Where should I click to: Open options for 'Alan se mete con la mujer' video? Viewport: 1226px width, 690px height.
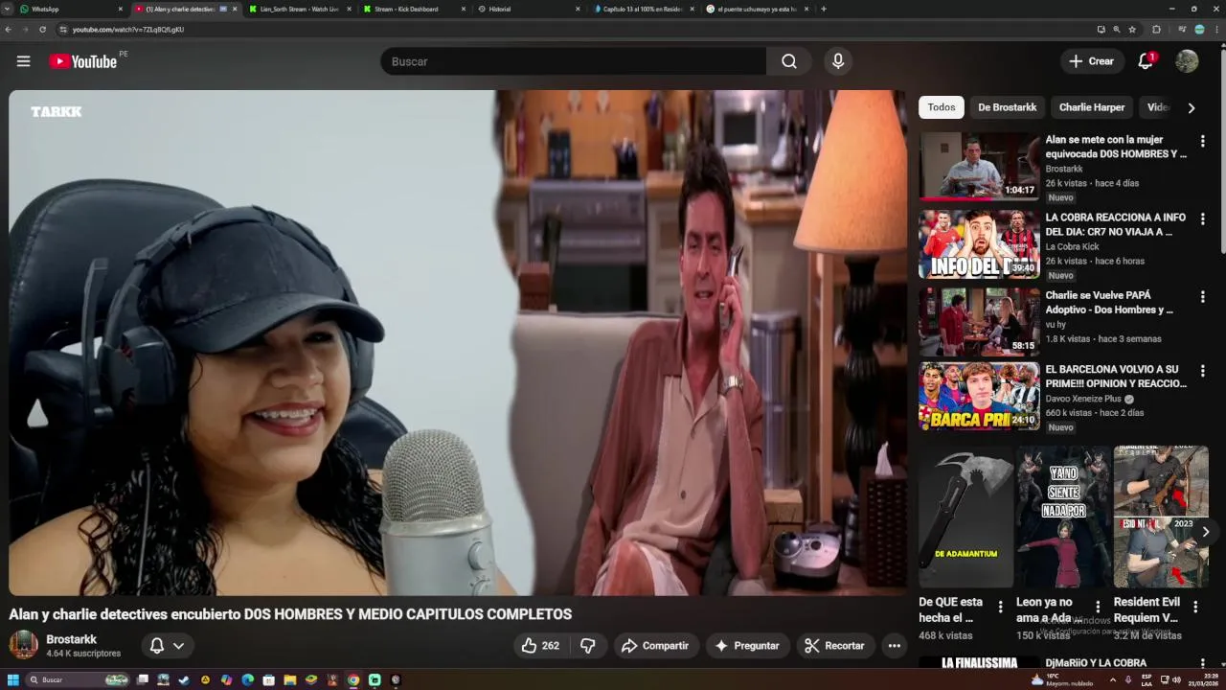coord(1202,141)
